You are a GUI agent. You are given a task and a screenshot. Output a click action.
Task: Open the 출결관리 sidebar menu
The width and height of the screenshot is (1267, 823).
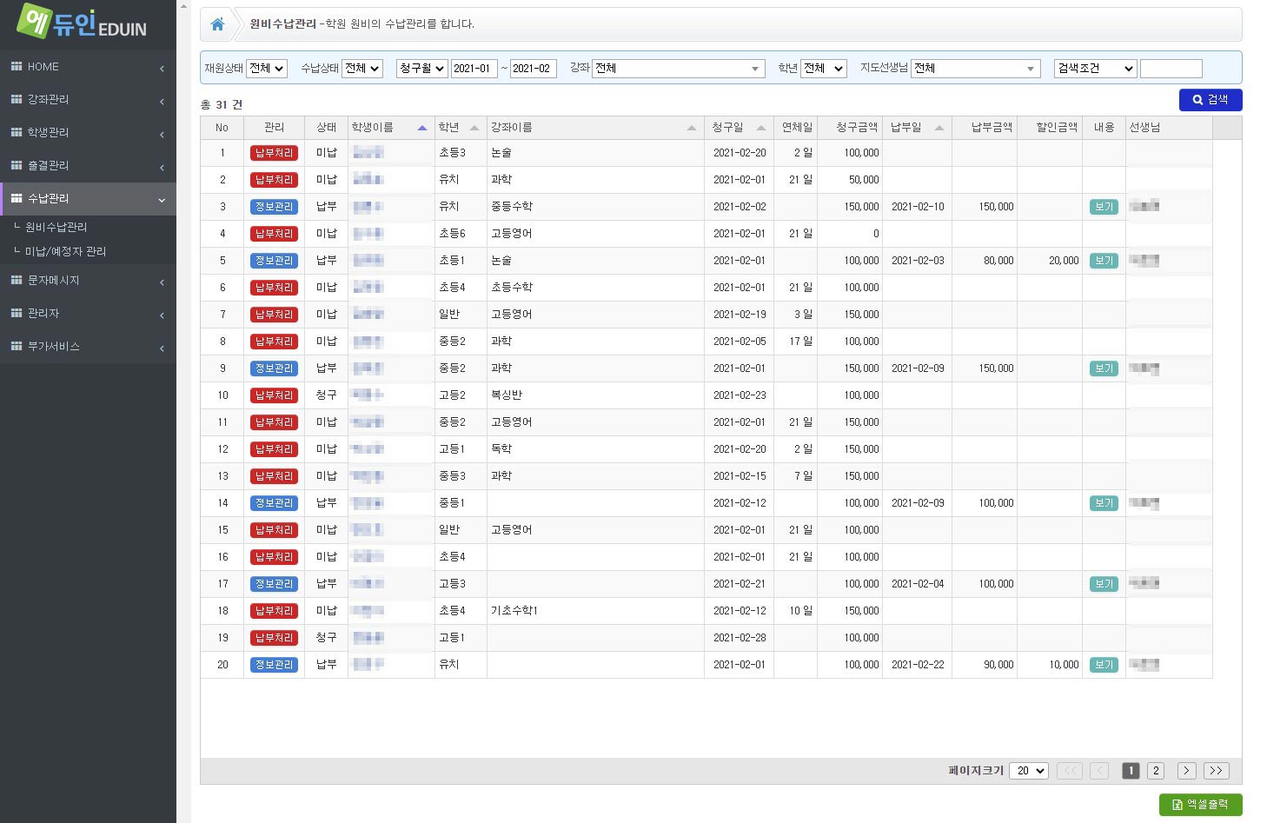pyautogui.click(x=88, y=166)
